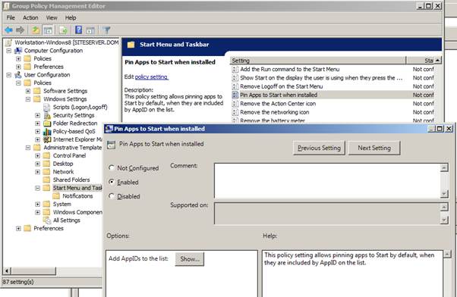Click the Forward arrow in the toolbar

[20, 30]
